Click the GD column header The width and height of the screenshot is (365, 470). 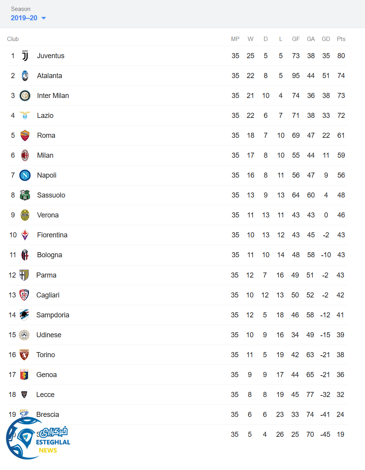click(x=326, y=39)
